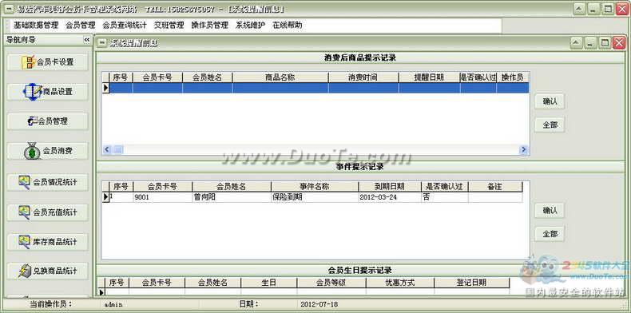Launch 会员情况统计 from the sidebar
This screenshot has height=313, width=631.
pos(47,182)
